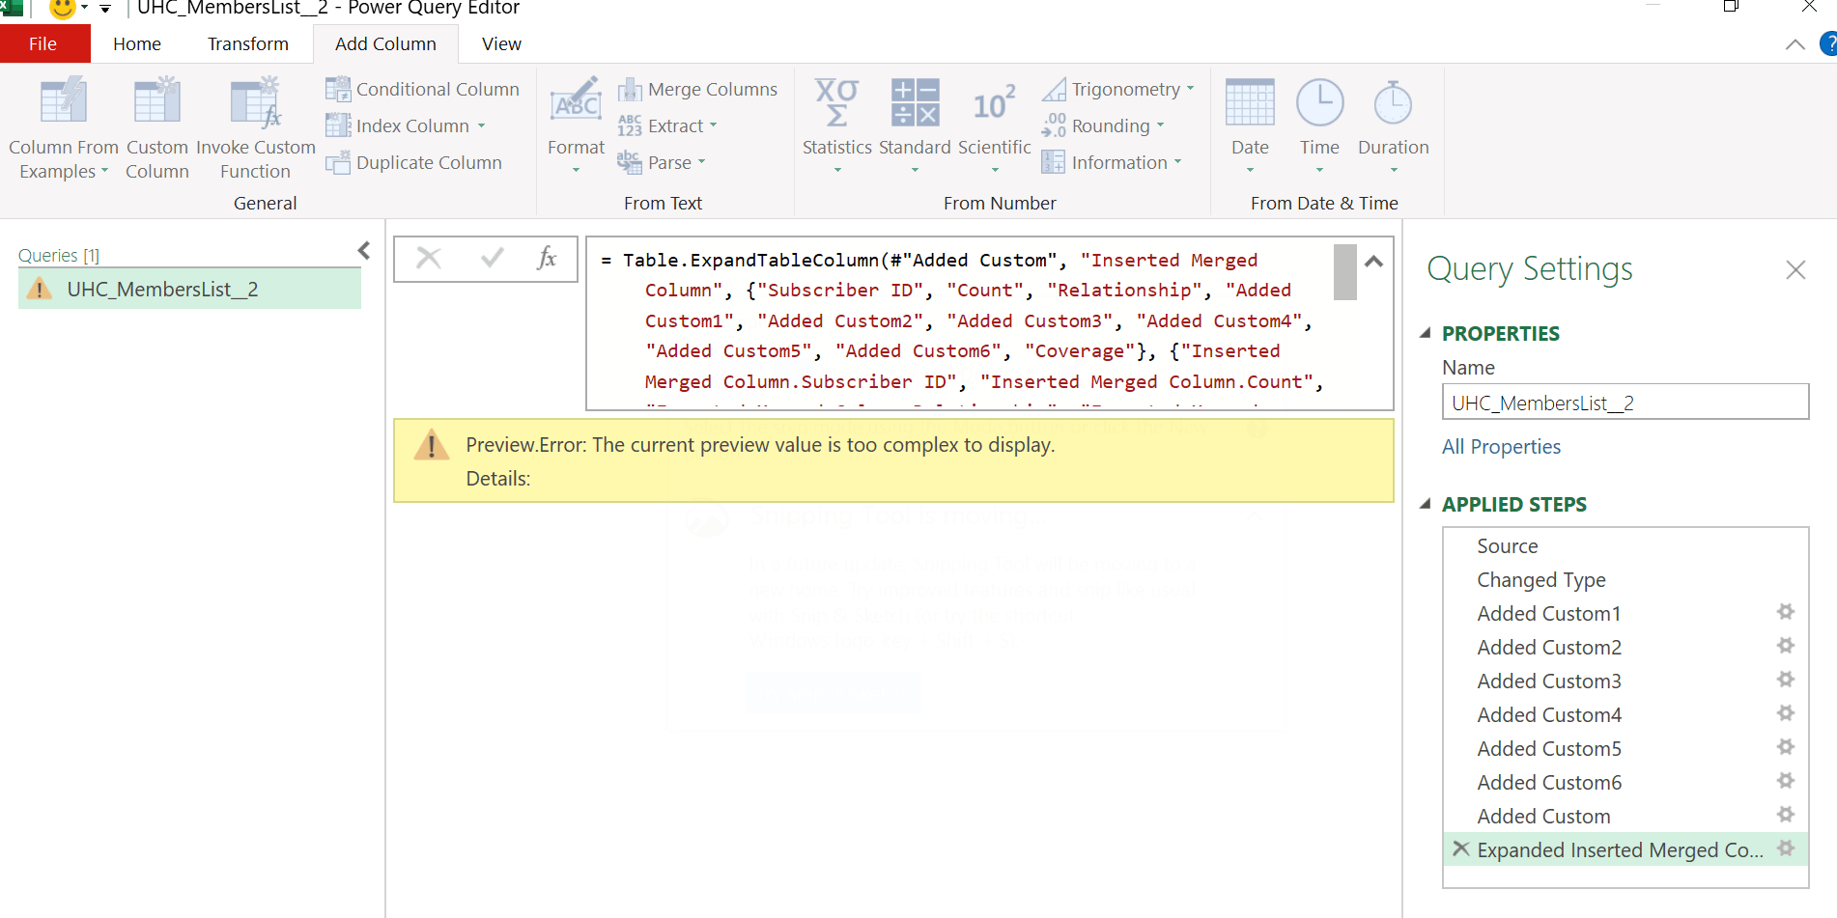This screenshot has height=918, width=1837.
Task: Confirm the formula bar entry
Action: tap(492, 258)
